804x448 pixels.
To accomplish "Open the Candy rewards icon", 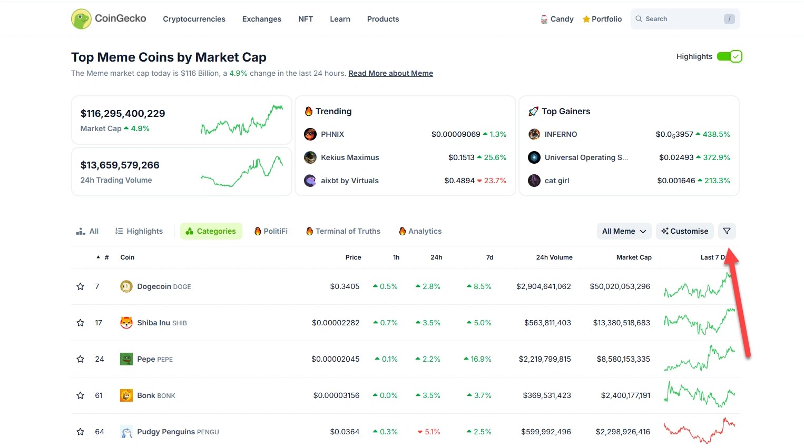I will pos(544,19).
